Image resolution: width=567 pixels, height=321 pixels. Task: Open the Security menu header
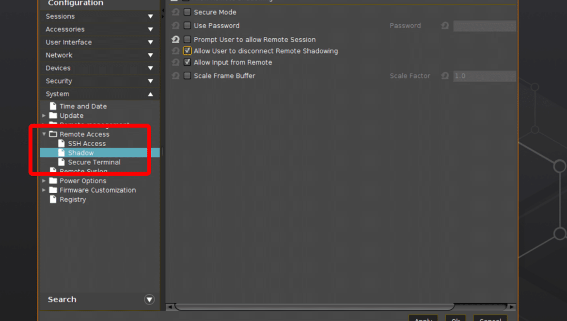[x=100, y=81]
